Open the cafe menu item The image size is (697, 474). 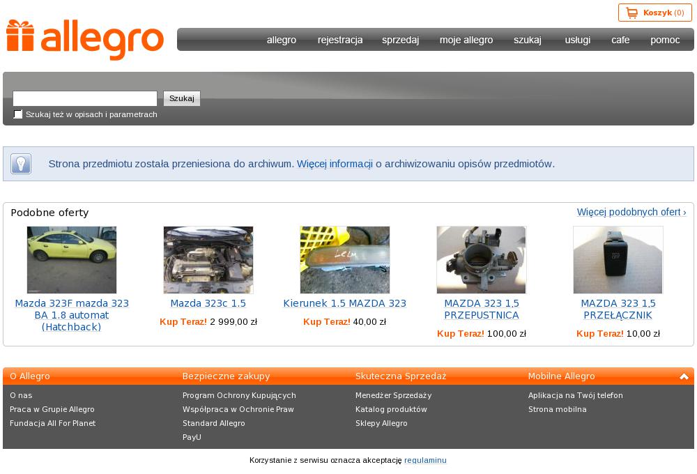pyautogui.click(x=620, y=40)
